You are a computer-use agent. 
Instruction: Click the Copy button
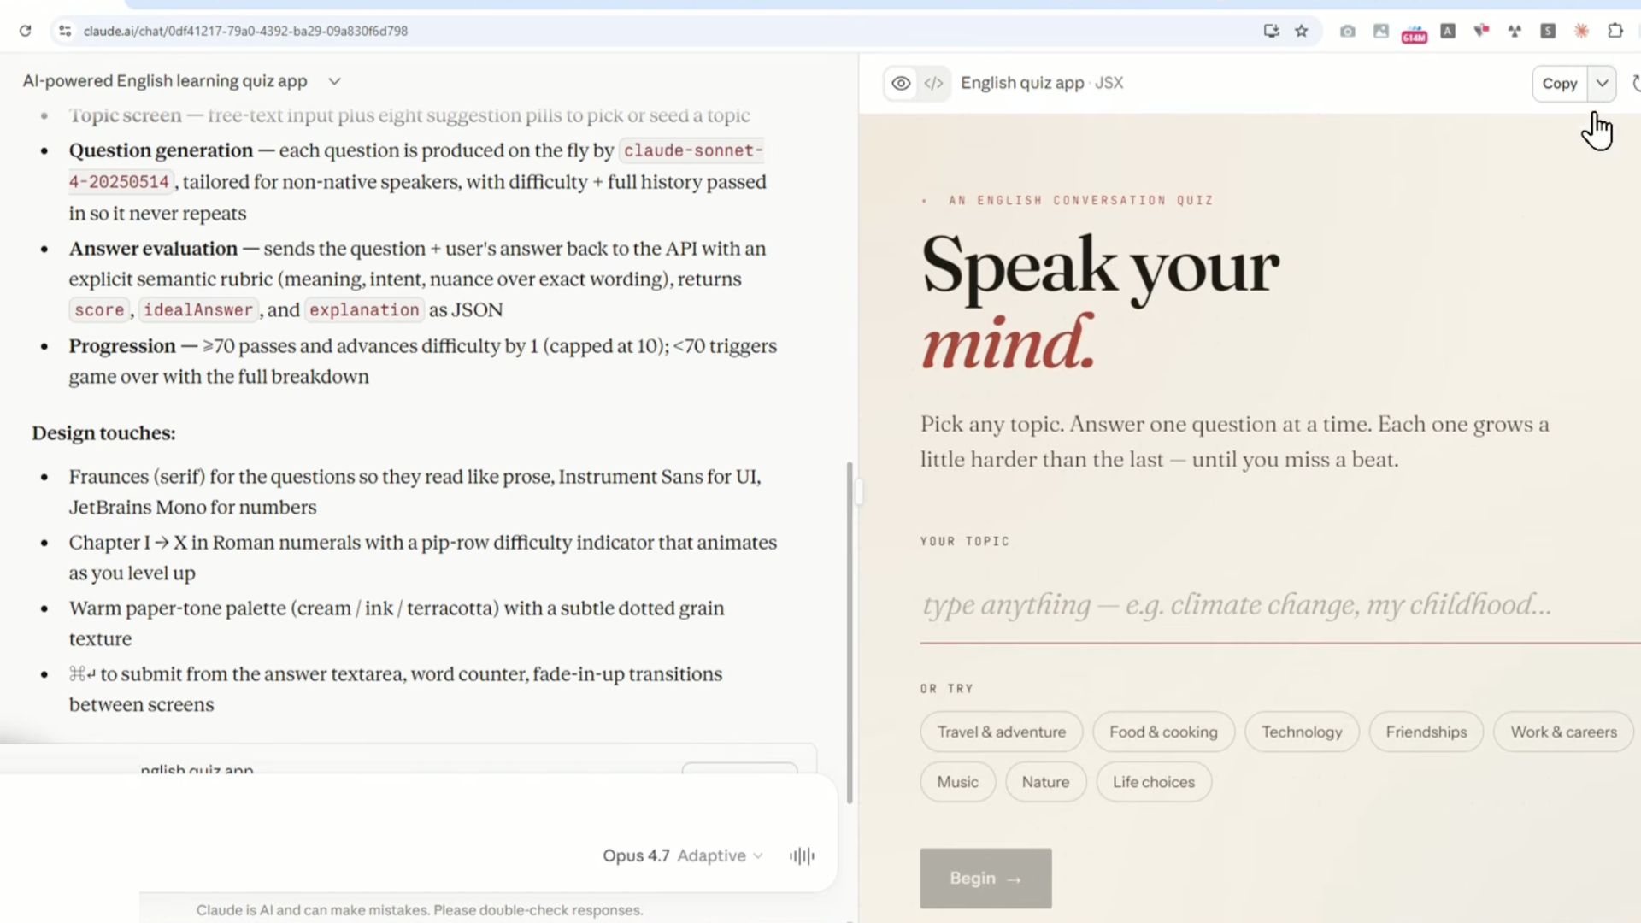point(1559,83)
